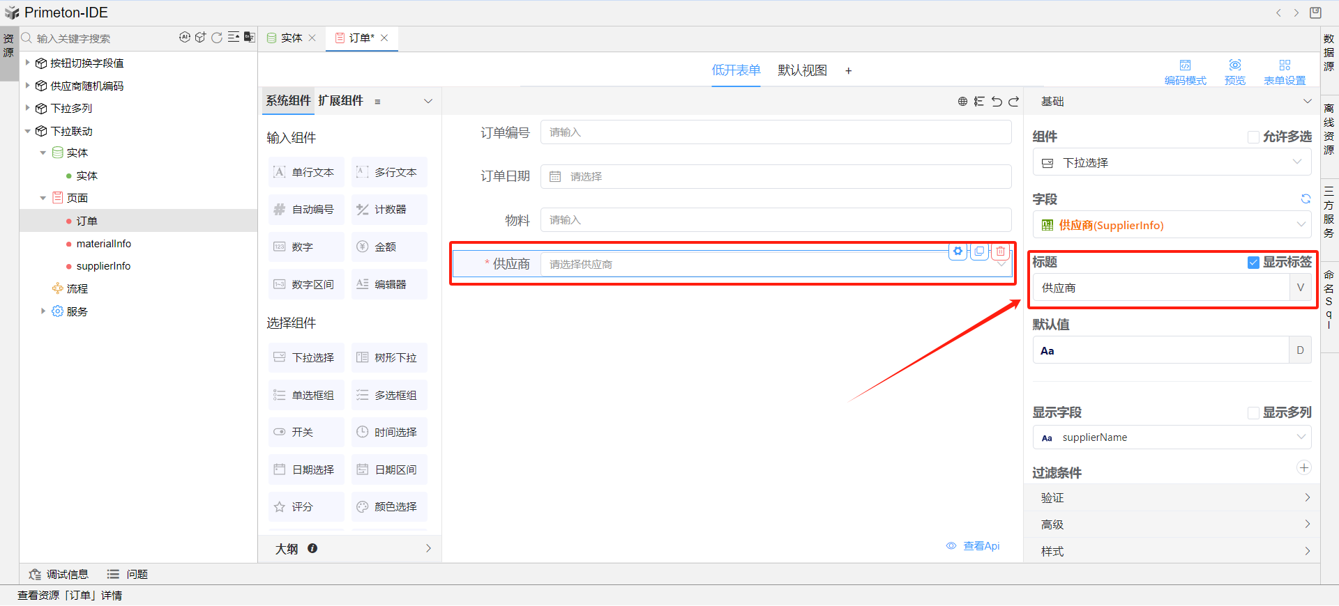Uncheck the 显示标签 checkbox
This screenshot has height=606, width=1339.
1253,263
